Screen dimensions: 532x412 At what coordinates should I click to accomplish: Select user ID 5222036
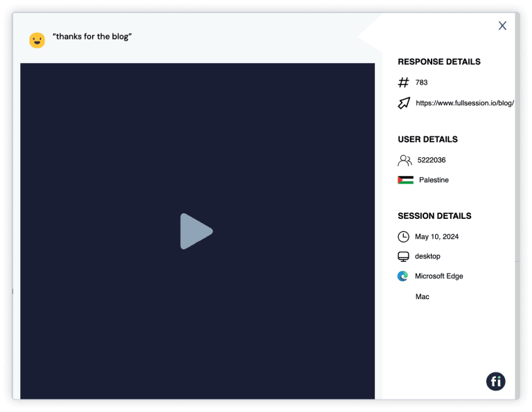click(432, 161)
